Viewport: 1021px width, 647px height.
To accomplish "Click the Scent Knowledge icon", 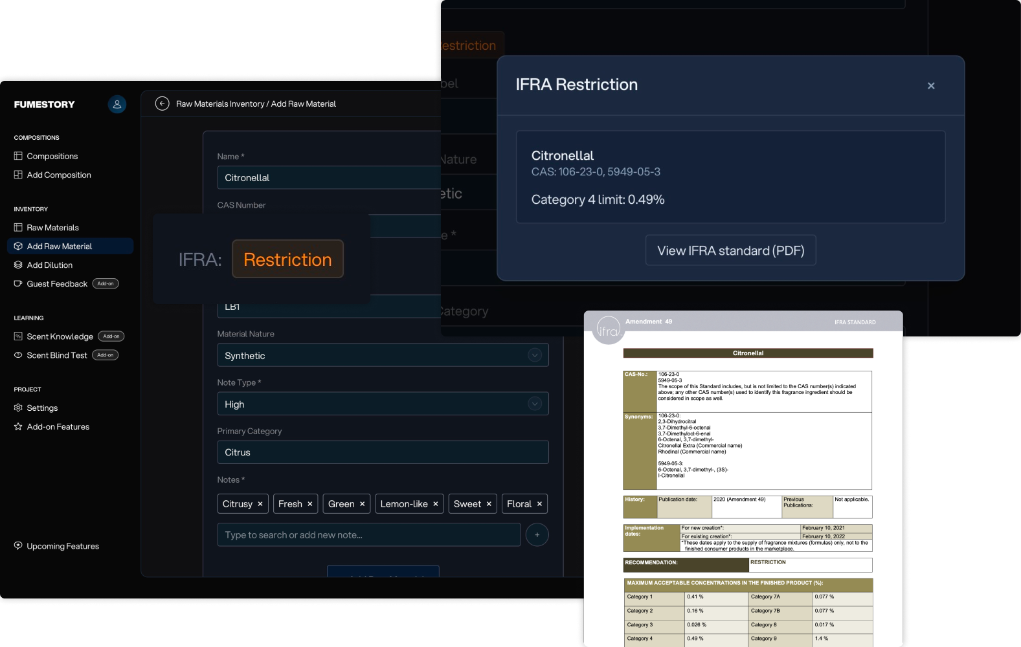I will tap(18, 336).
